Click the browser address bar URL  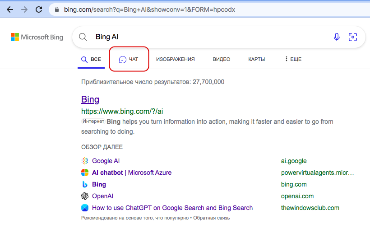click(149, 9)
